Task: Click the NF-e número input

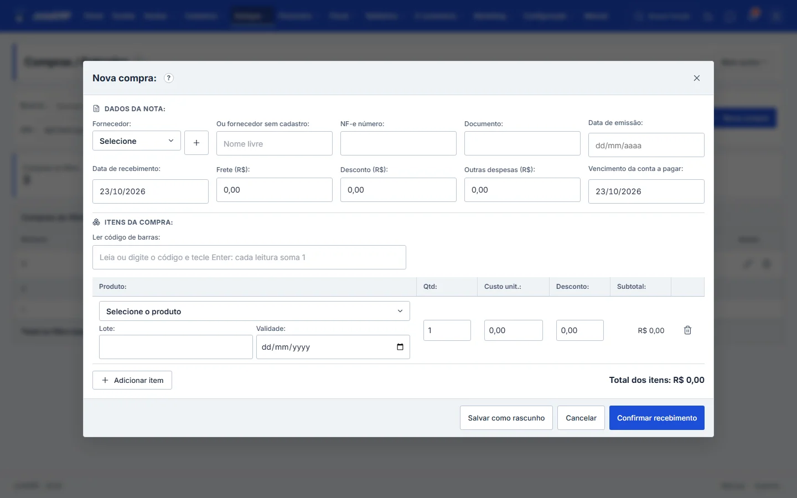Action: coord(398,143)
